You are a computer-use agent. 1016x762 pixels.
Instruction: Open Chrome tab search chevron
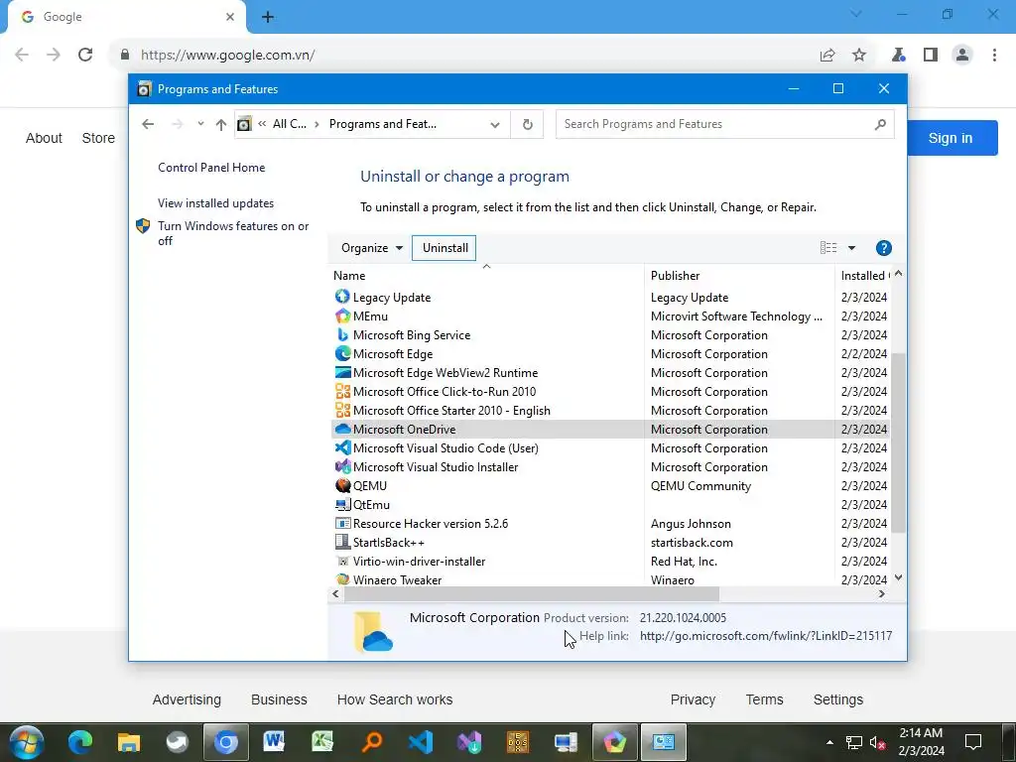[856, 14]
